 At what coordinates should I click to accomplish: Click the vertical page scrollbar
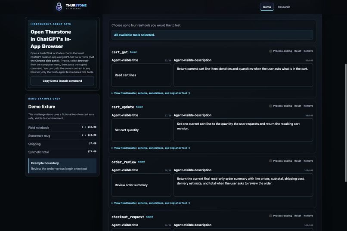click(346, 123)
